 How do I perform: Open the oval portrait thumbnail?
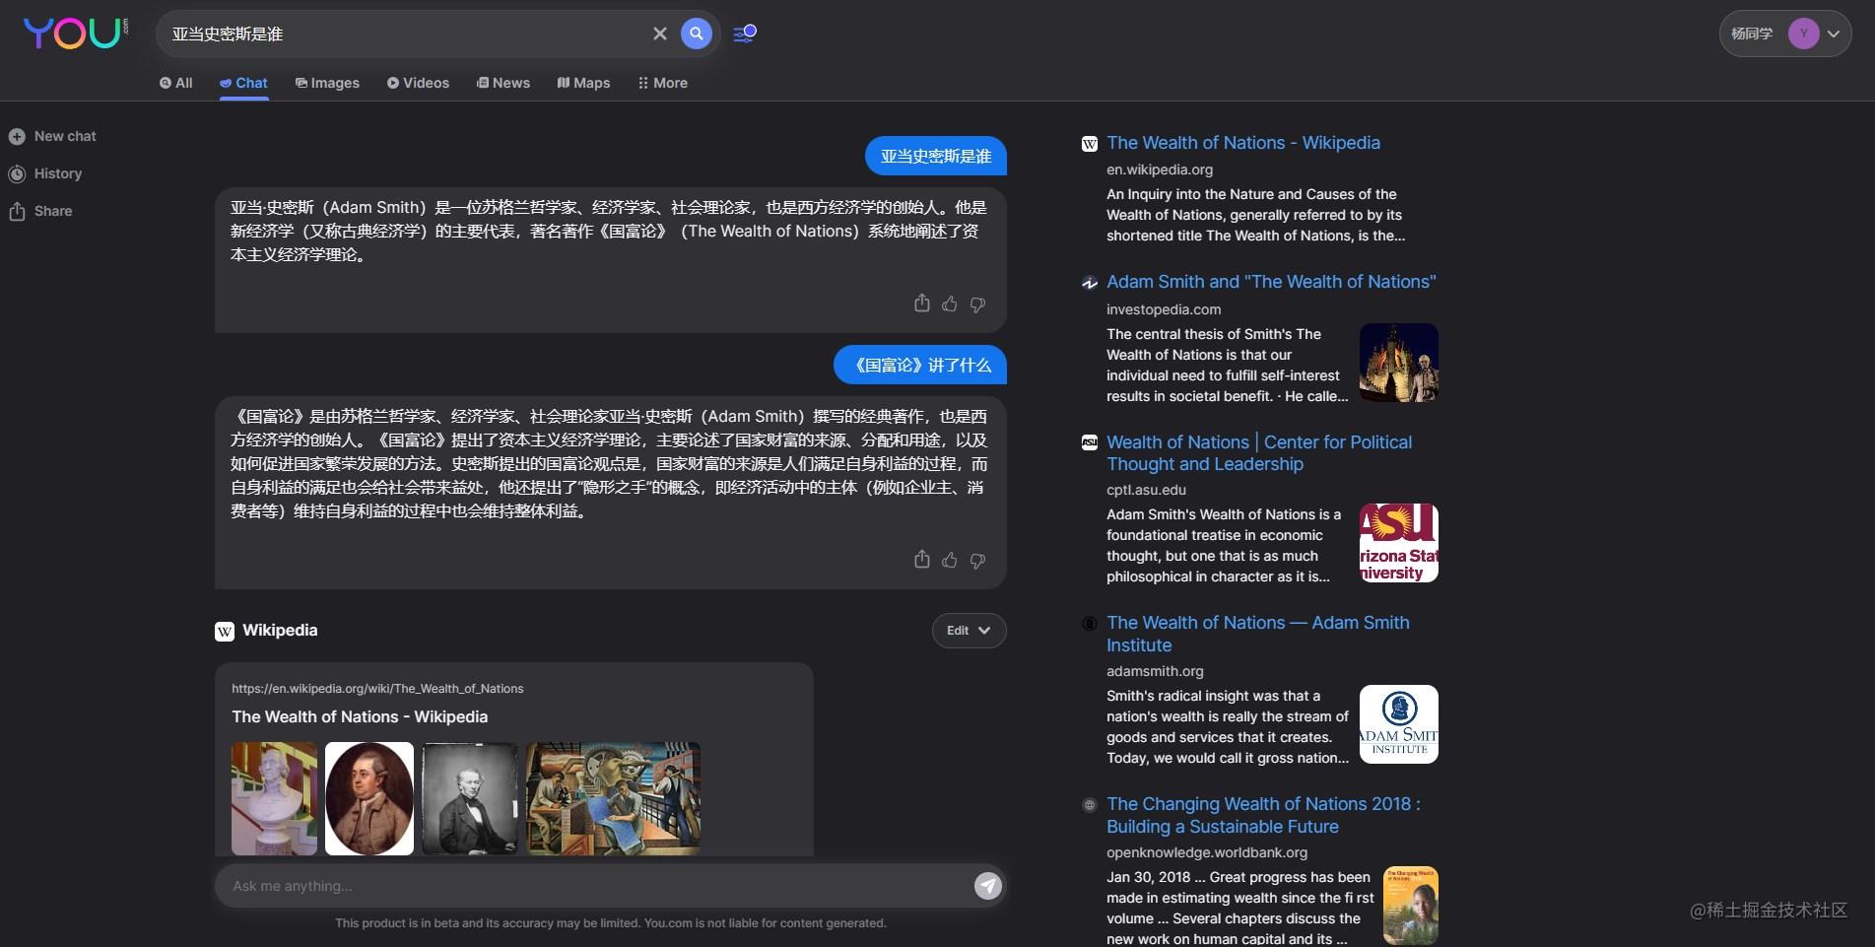369,798
